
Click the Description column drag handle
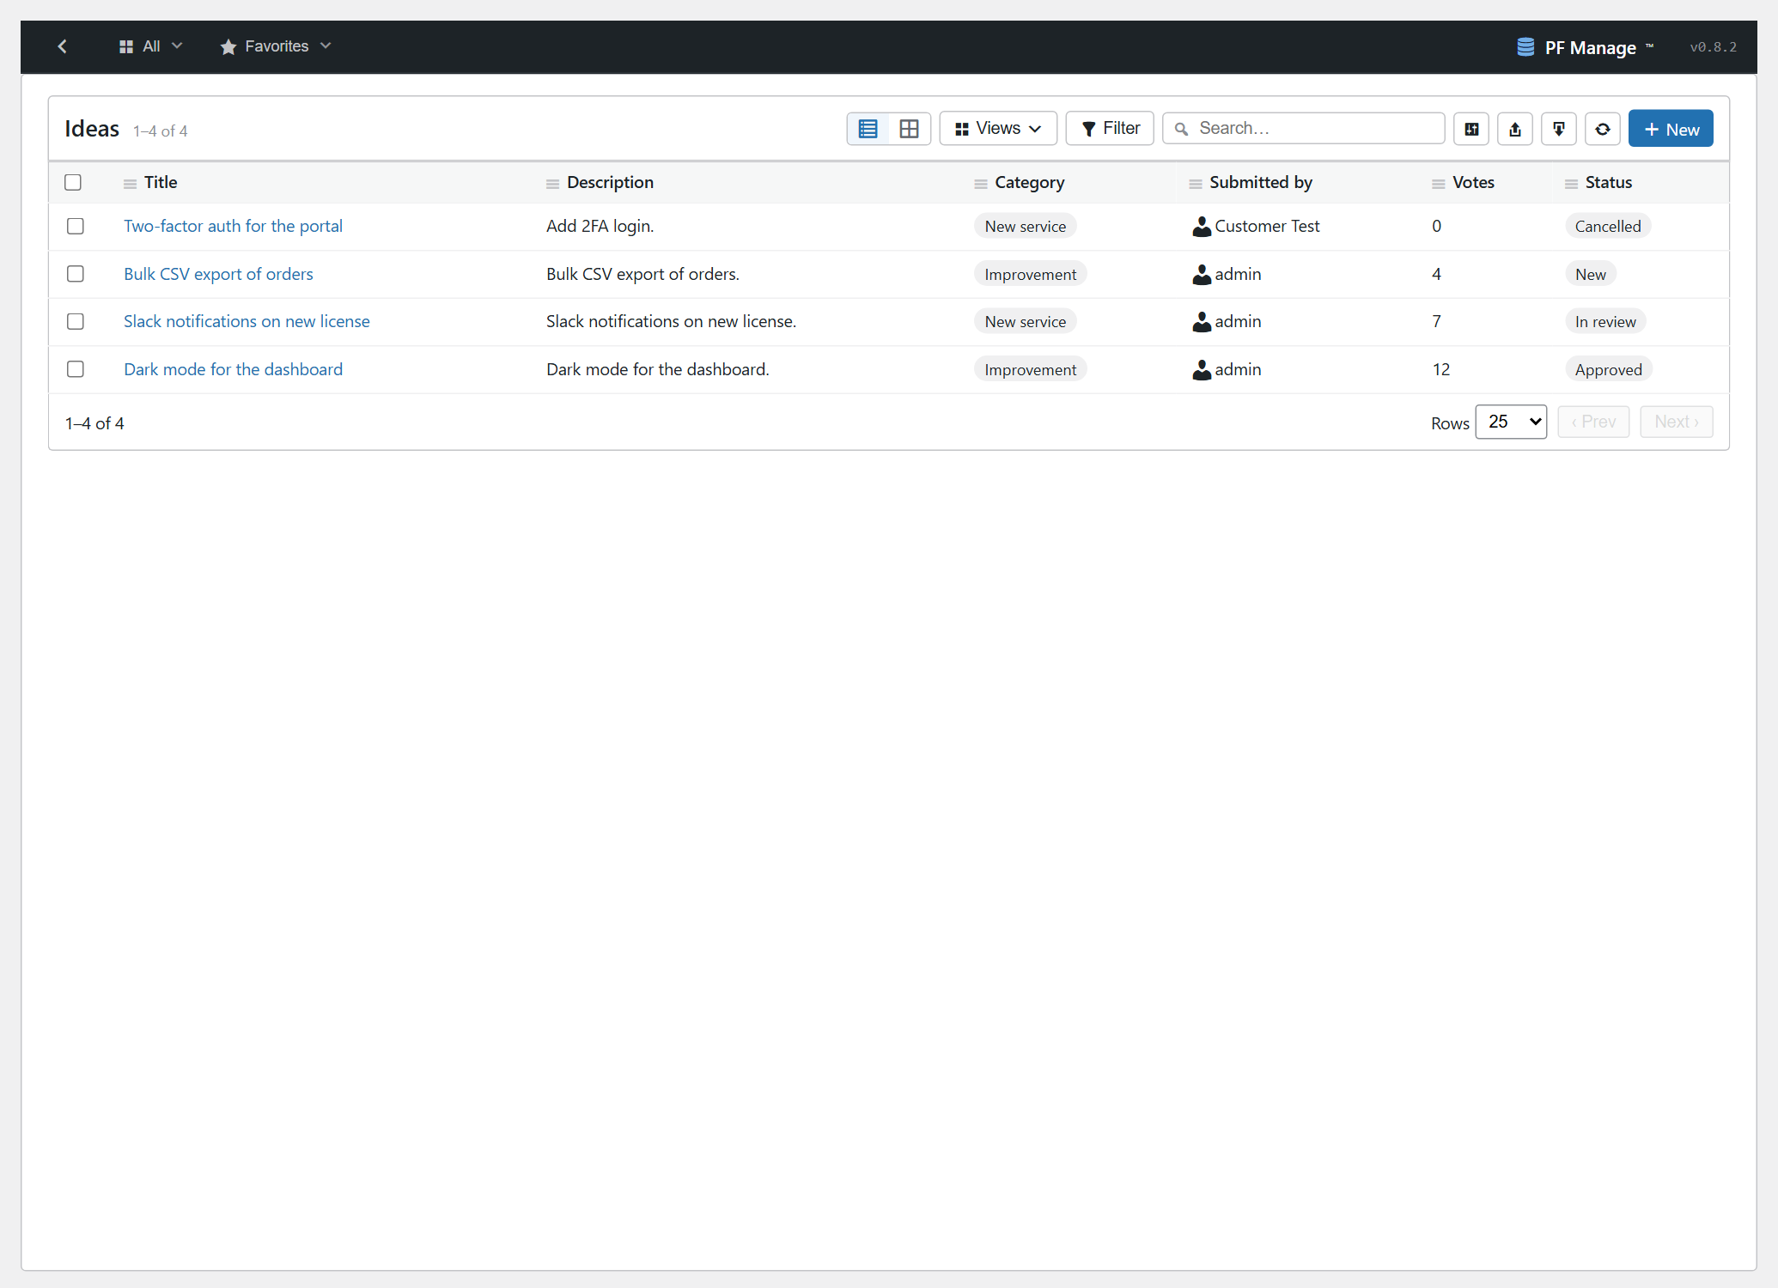[x=552, y=184]
